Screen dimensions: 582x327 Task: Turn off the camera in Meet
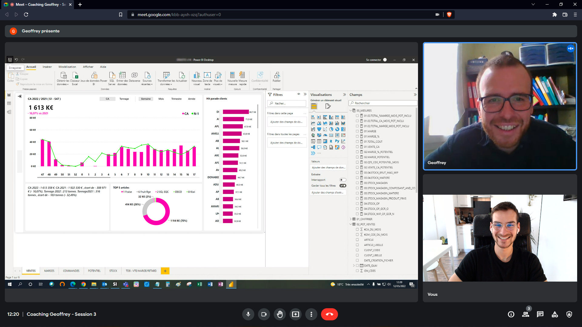[264, 314]
